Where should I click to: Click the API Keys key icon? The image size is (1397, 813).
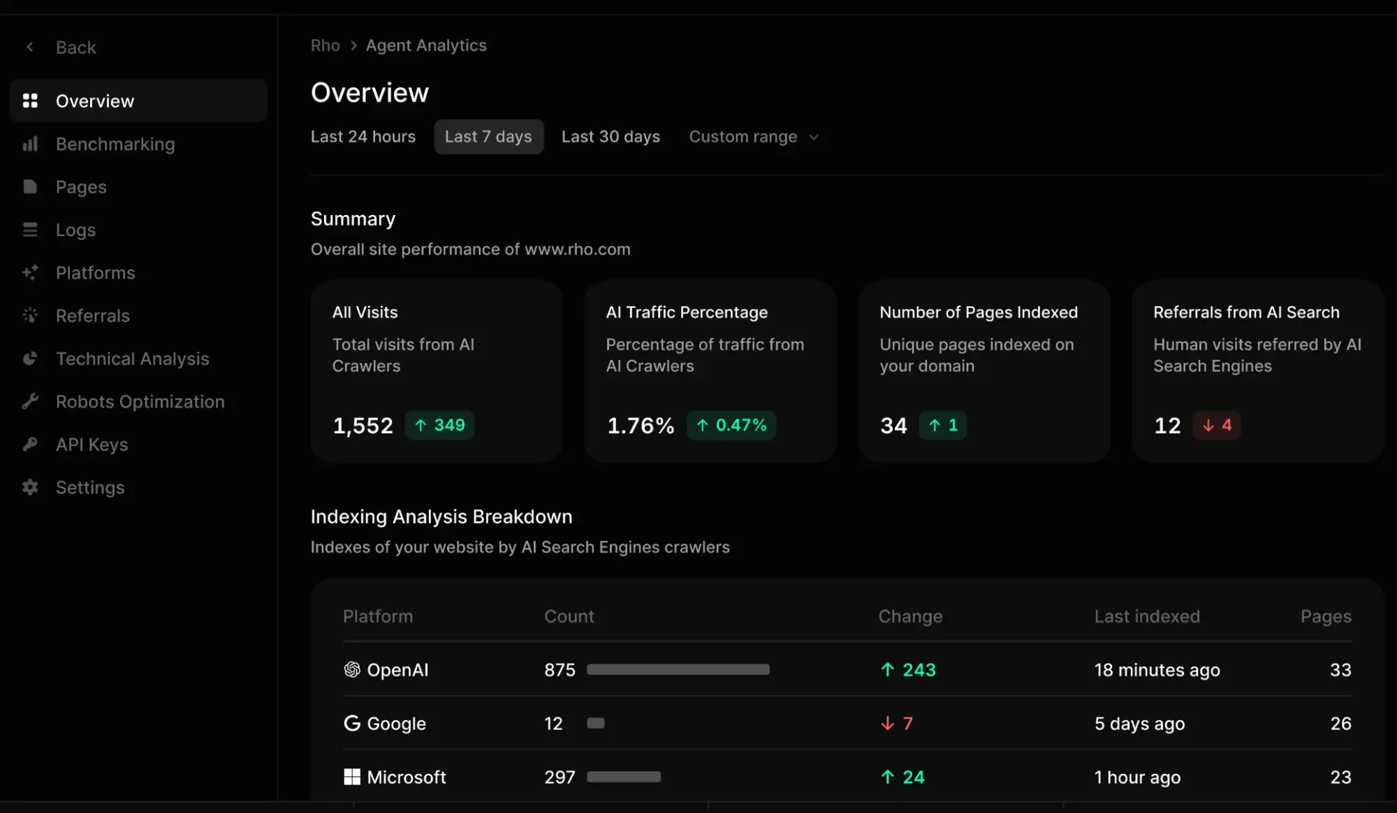coord(30,444)
